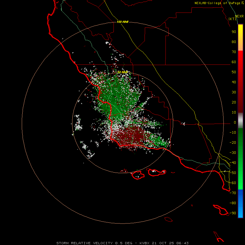The width and height of the screenshot is (245, 245).
Task: Click the 60 value on velocity scale
Action: [234, 62]
